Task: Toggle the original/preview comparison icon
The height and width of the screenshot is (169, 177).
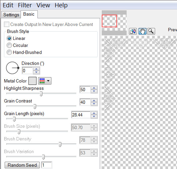Action: [133, 31]
